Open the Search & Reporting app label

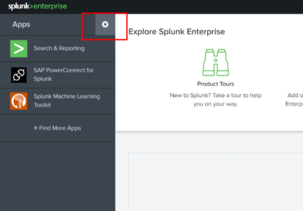pos(59,48)
